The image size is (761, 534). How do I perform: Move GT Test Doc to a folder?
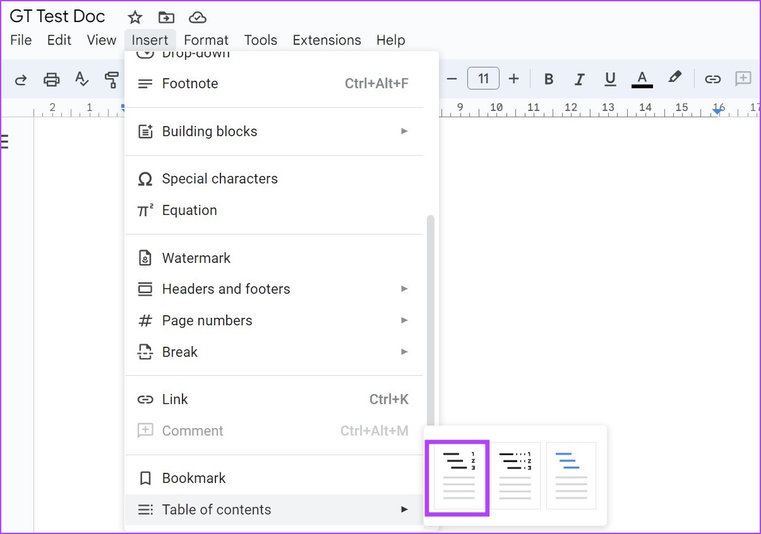coord(166,17)
